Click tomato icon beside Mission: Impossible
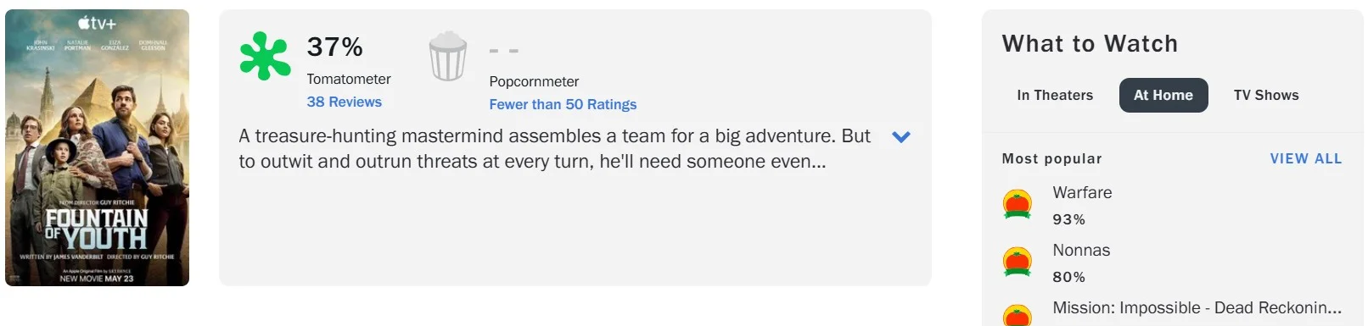This screenshot has height=326, width=1368. coord(1017,315)
